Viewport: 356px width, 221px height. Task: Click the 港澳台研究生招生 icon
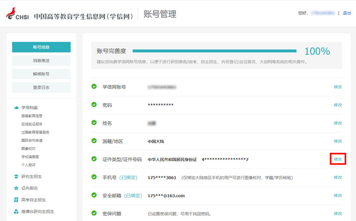point(16,211)
